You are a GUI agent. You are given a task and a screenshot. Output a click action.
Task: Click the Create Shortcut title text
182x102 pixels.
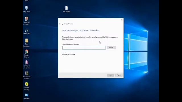click(x=69, y=24)
